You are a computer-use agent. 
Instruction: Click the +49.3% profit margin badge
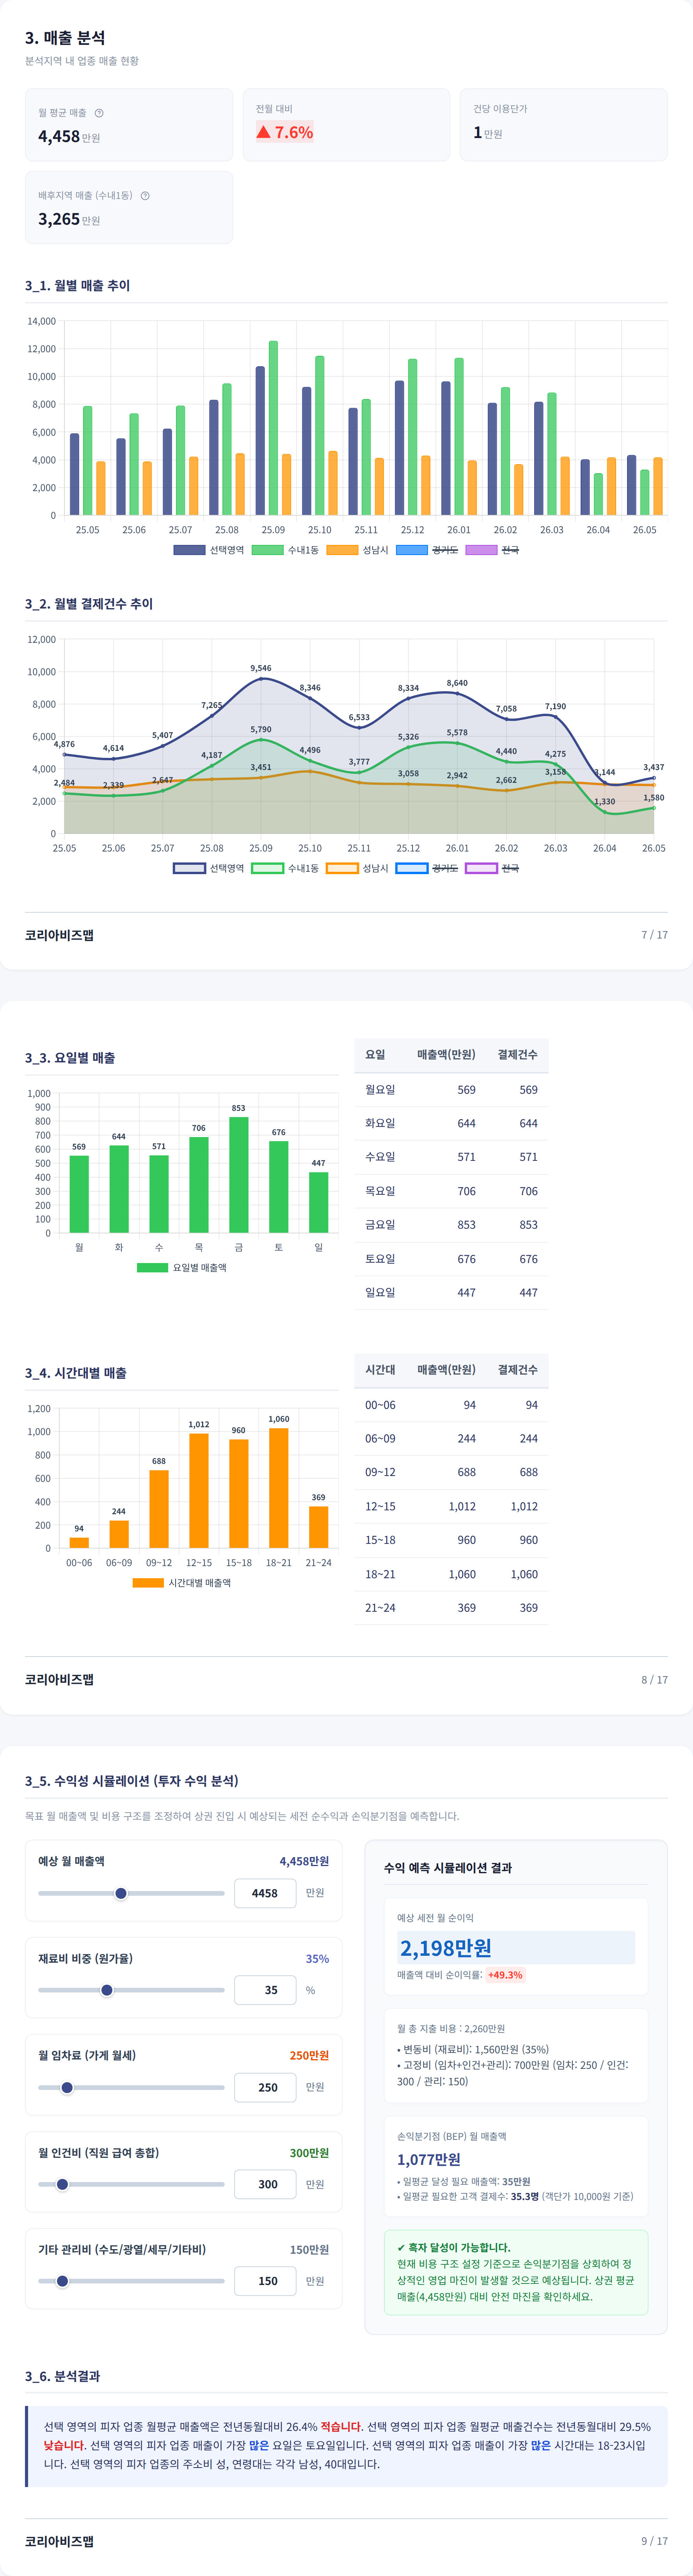(505, 1975)
